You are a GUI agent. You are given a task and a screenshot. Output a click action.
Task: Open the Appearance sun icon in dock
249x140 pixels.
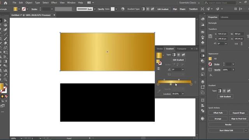click(x=203, y=69)
